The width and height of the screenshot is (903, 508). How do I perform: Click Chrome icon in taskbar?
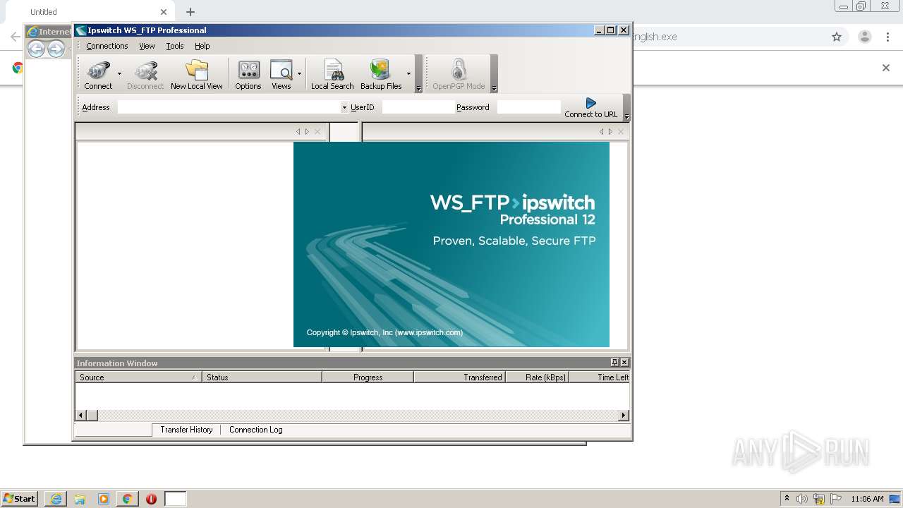[x=128, y=499]
